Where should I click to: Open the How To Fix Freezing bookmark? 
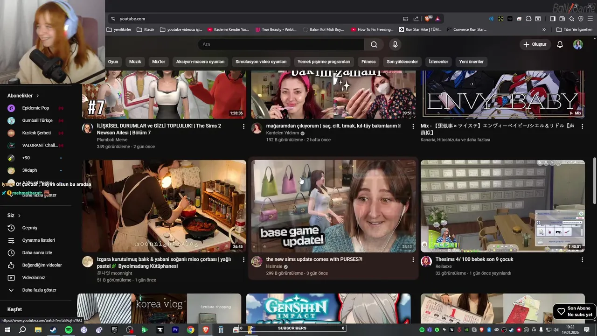coord(372,29)
